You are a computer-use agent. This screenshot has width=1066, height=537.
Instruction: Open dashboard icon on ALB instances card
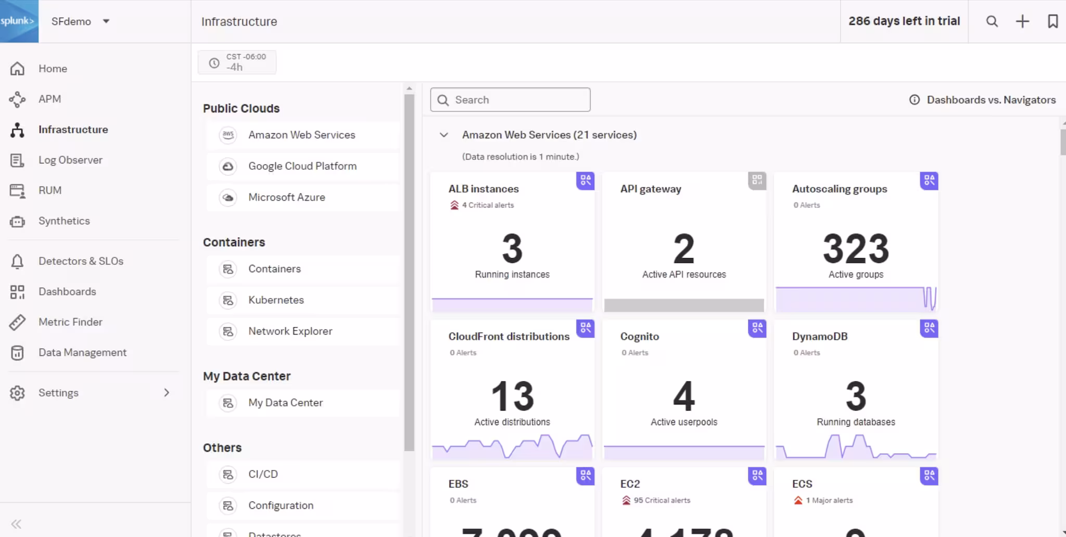click(x=586, y=181)
